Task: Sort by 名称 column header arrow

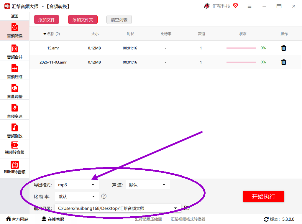Action: 45,34
